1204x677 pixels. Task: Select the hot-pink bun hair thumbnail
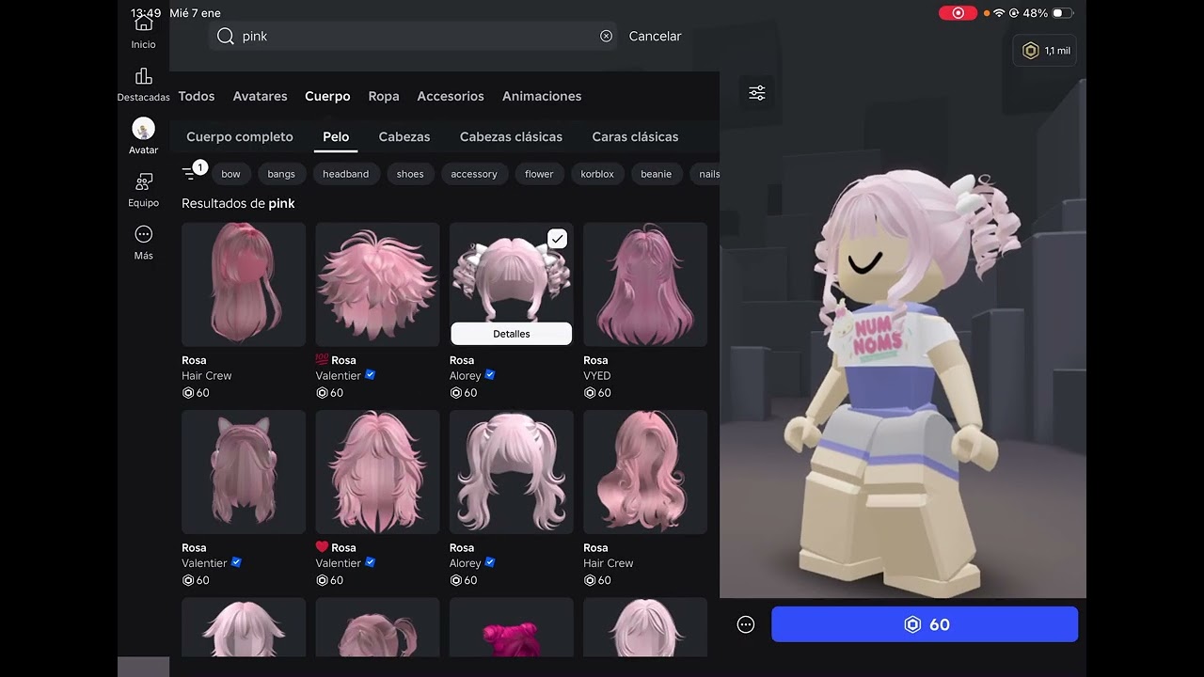(512, 627)
